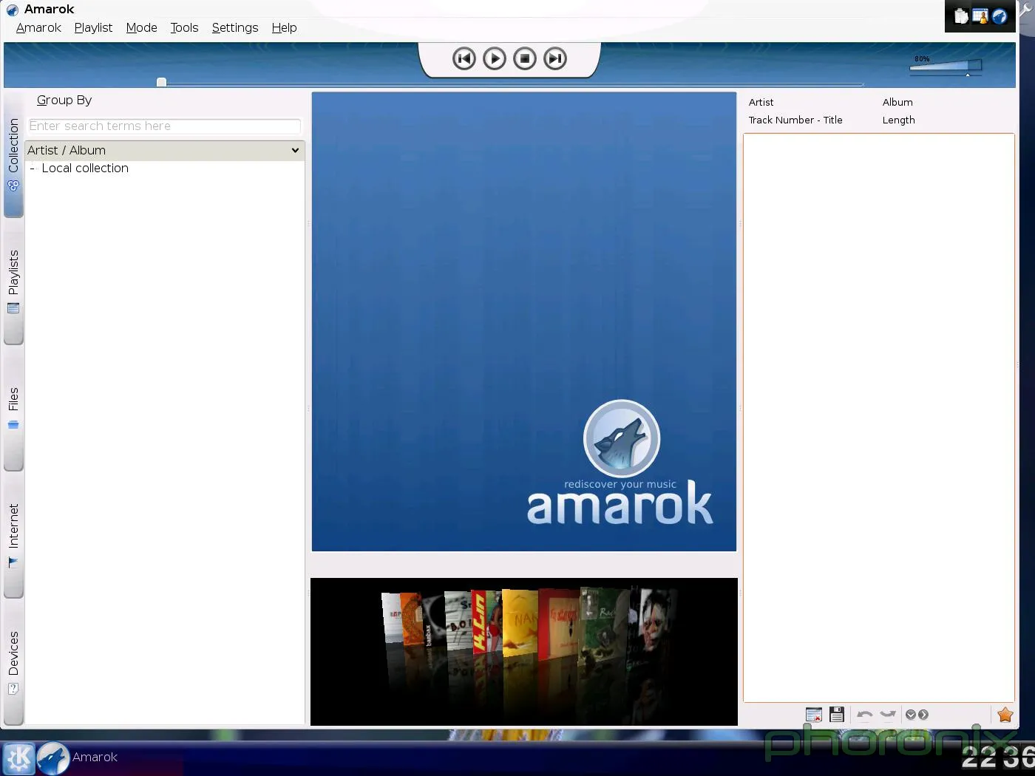
Task: Open the Playlist menu
Action: 93,27
